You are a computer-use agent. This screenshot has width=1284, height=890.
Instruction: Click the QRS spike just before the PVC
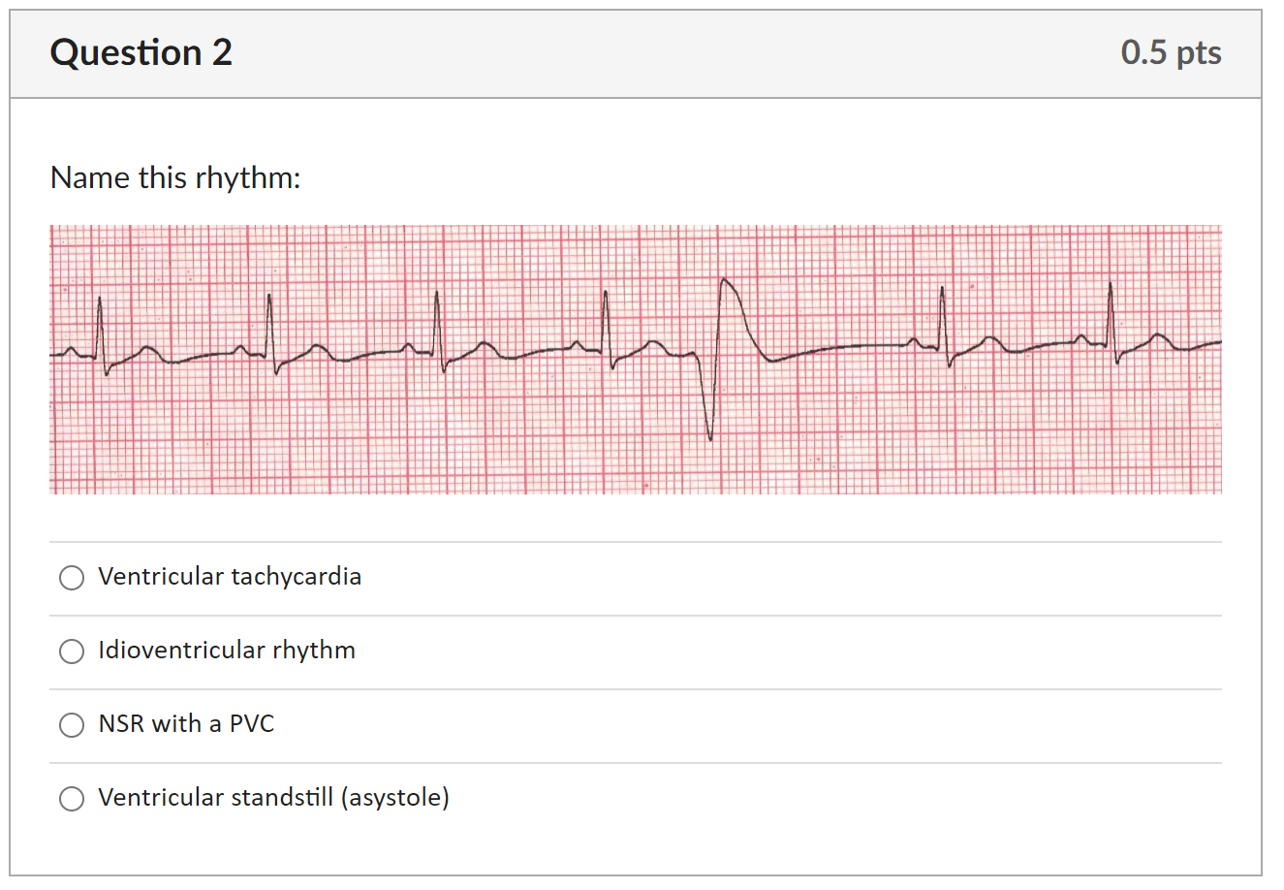pyautogui.click(x=607, y=330)
